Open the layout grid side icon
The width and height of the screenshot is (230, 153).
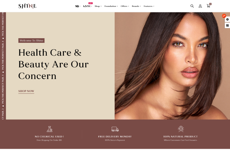(x=227, y=25)
